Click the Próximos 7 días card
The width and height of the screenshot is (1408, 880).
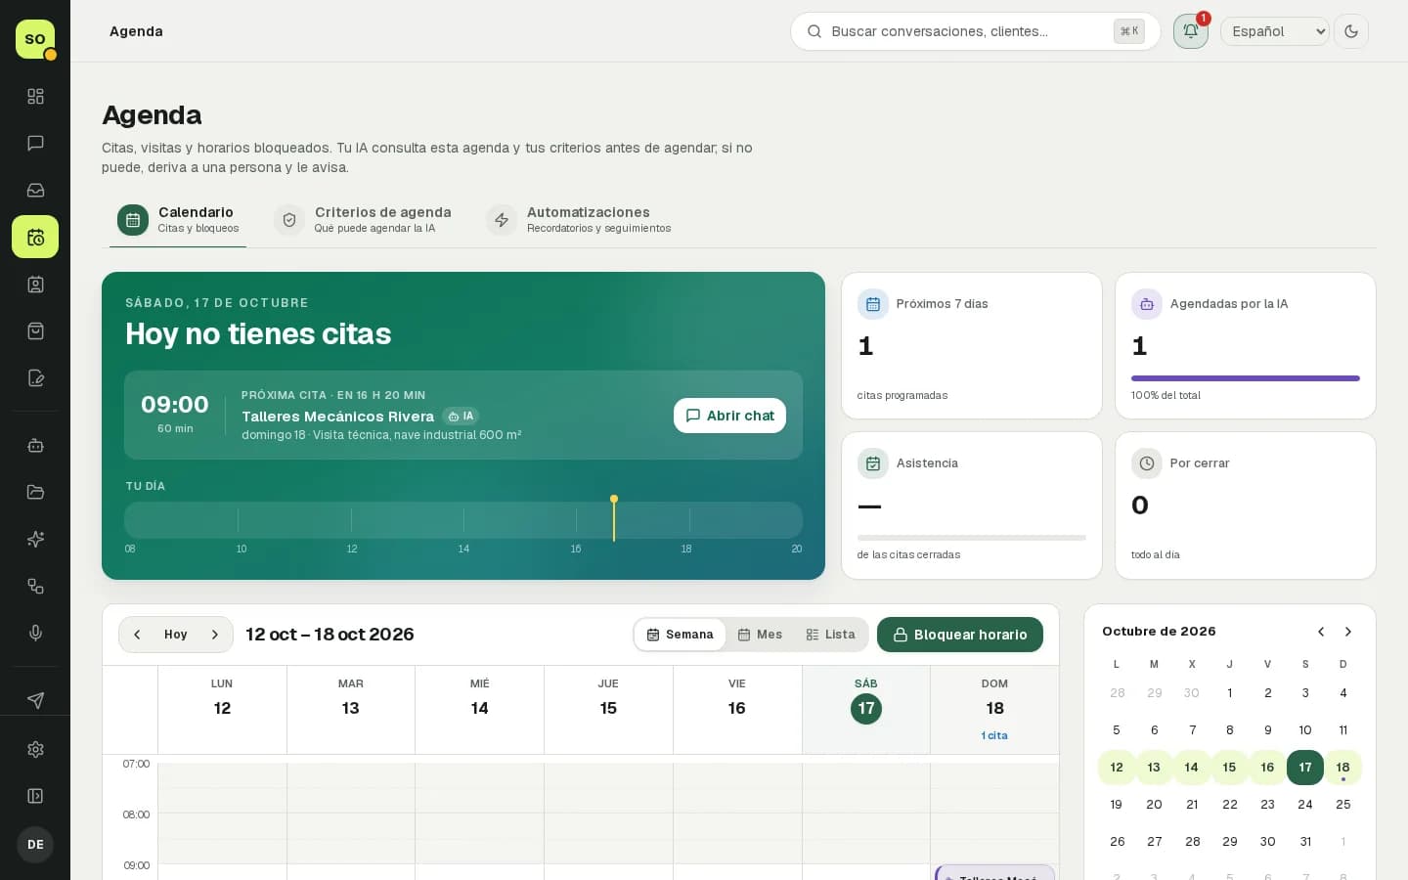(x=972, y=346)
